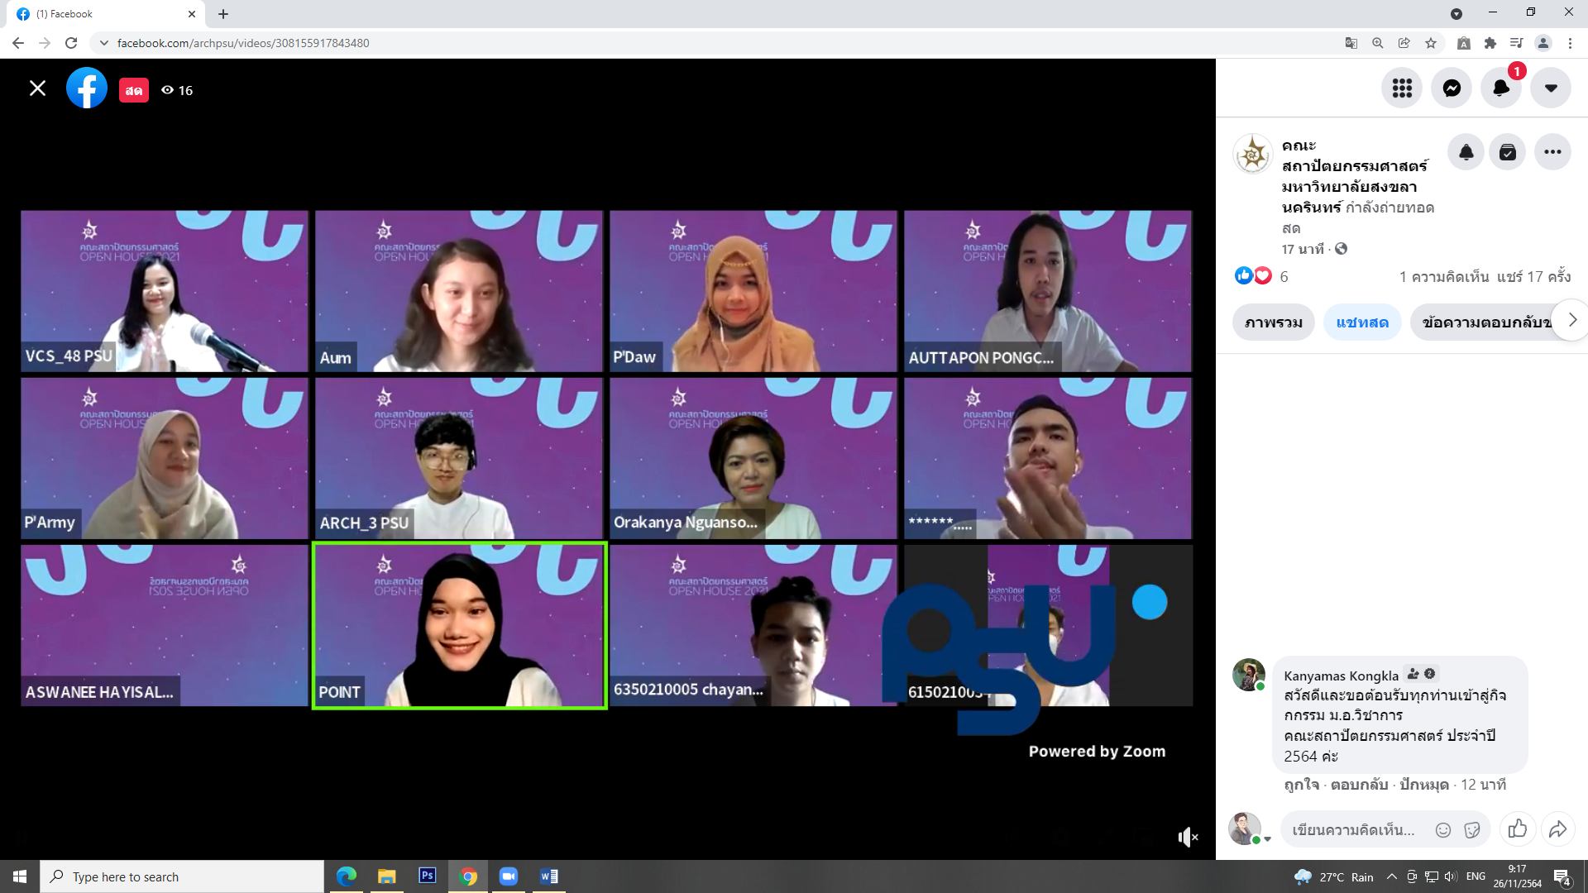Viewport: 1588px width, 893px height.
Task: Click the Facebook logo icon
Action: click(87, 88)
